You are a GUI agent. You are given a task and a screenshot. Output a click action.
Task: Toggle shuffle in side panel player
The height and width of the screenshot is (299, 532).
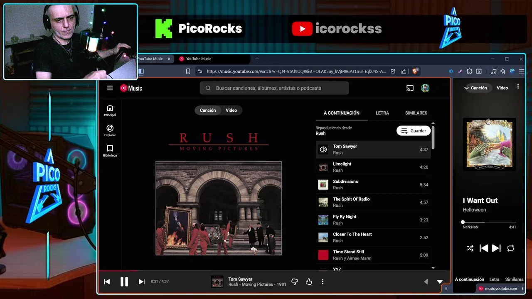470,248
